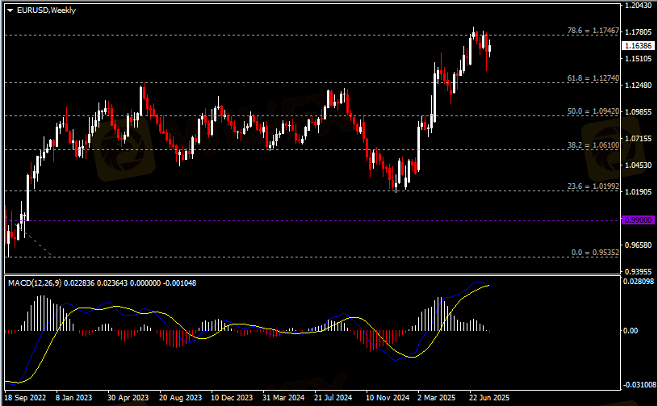Screen dimensions: 658x406
Task: Click the triangle arrow beside EURUSD,Weekly
Action: tap(10, 9)
